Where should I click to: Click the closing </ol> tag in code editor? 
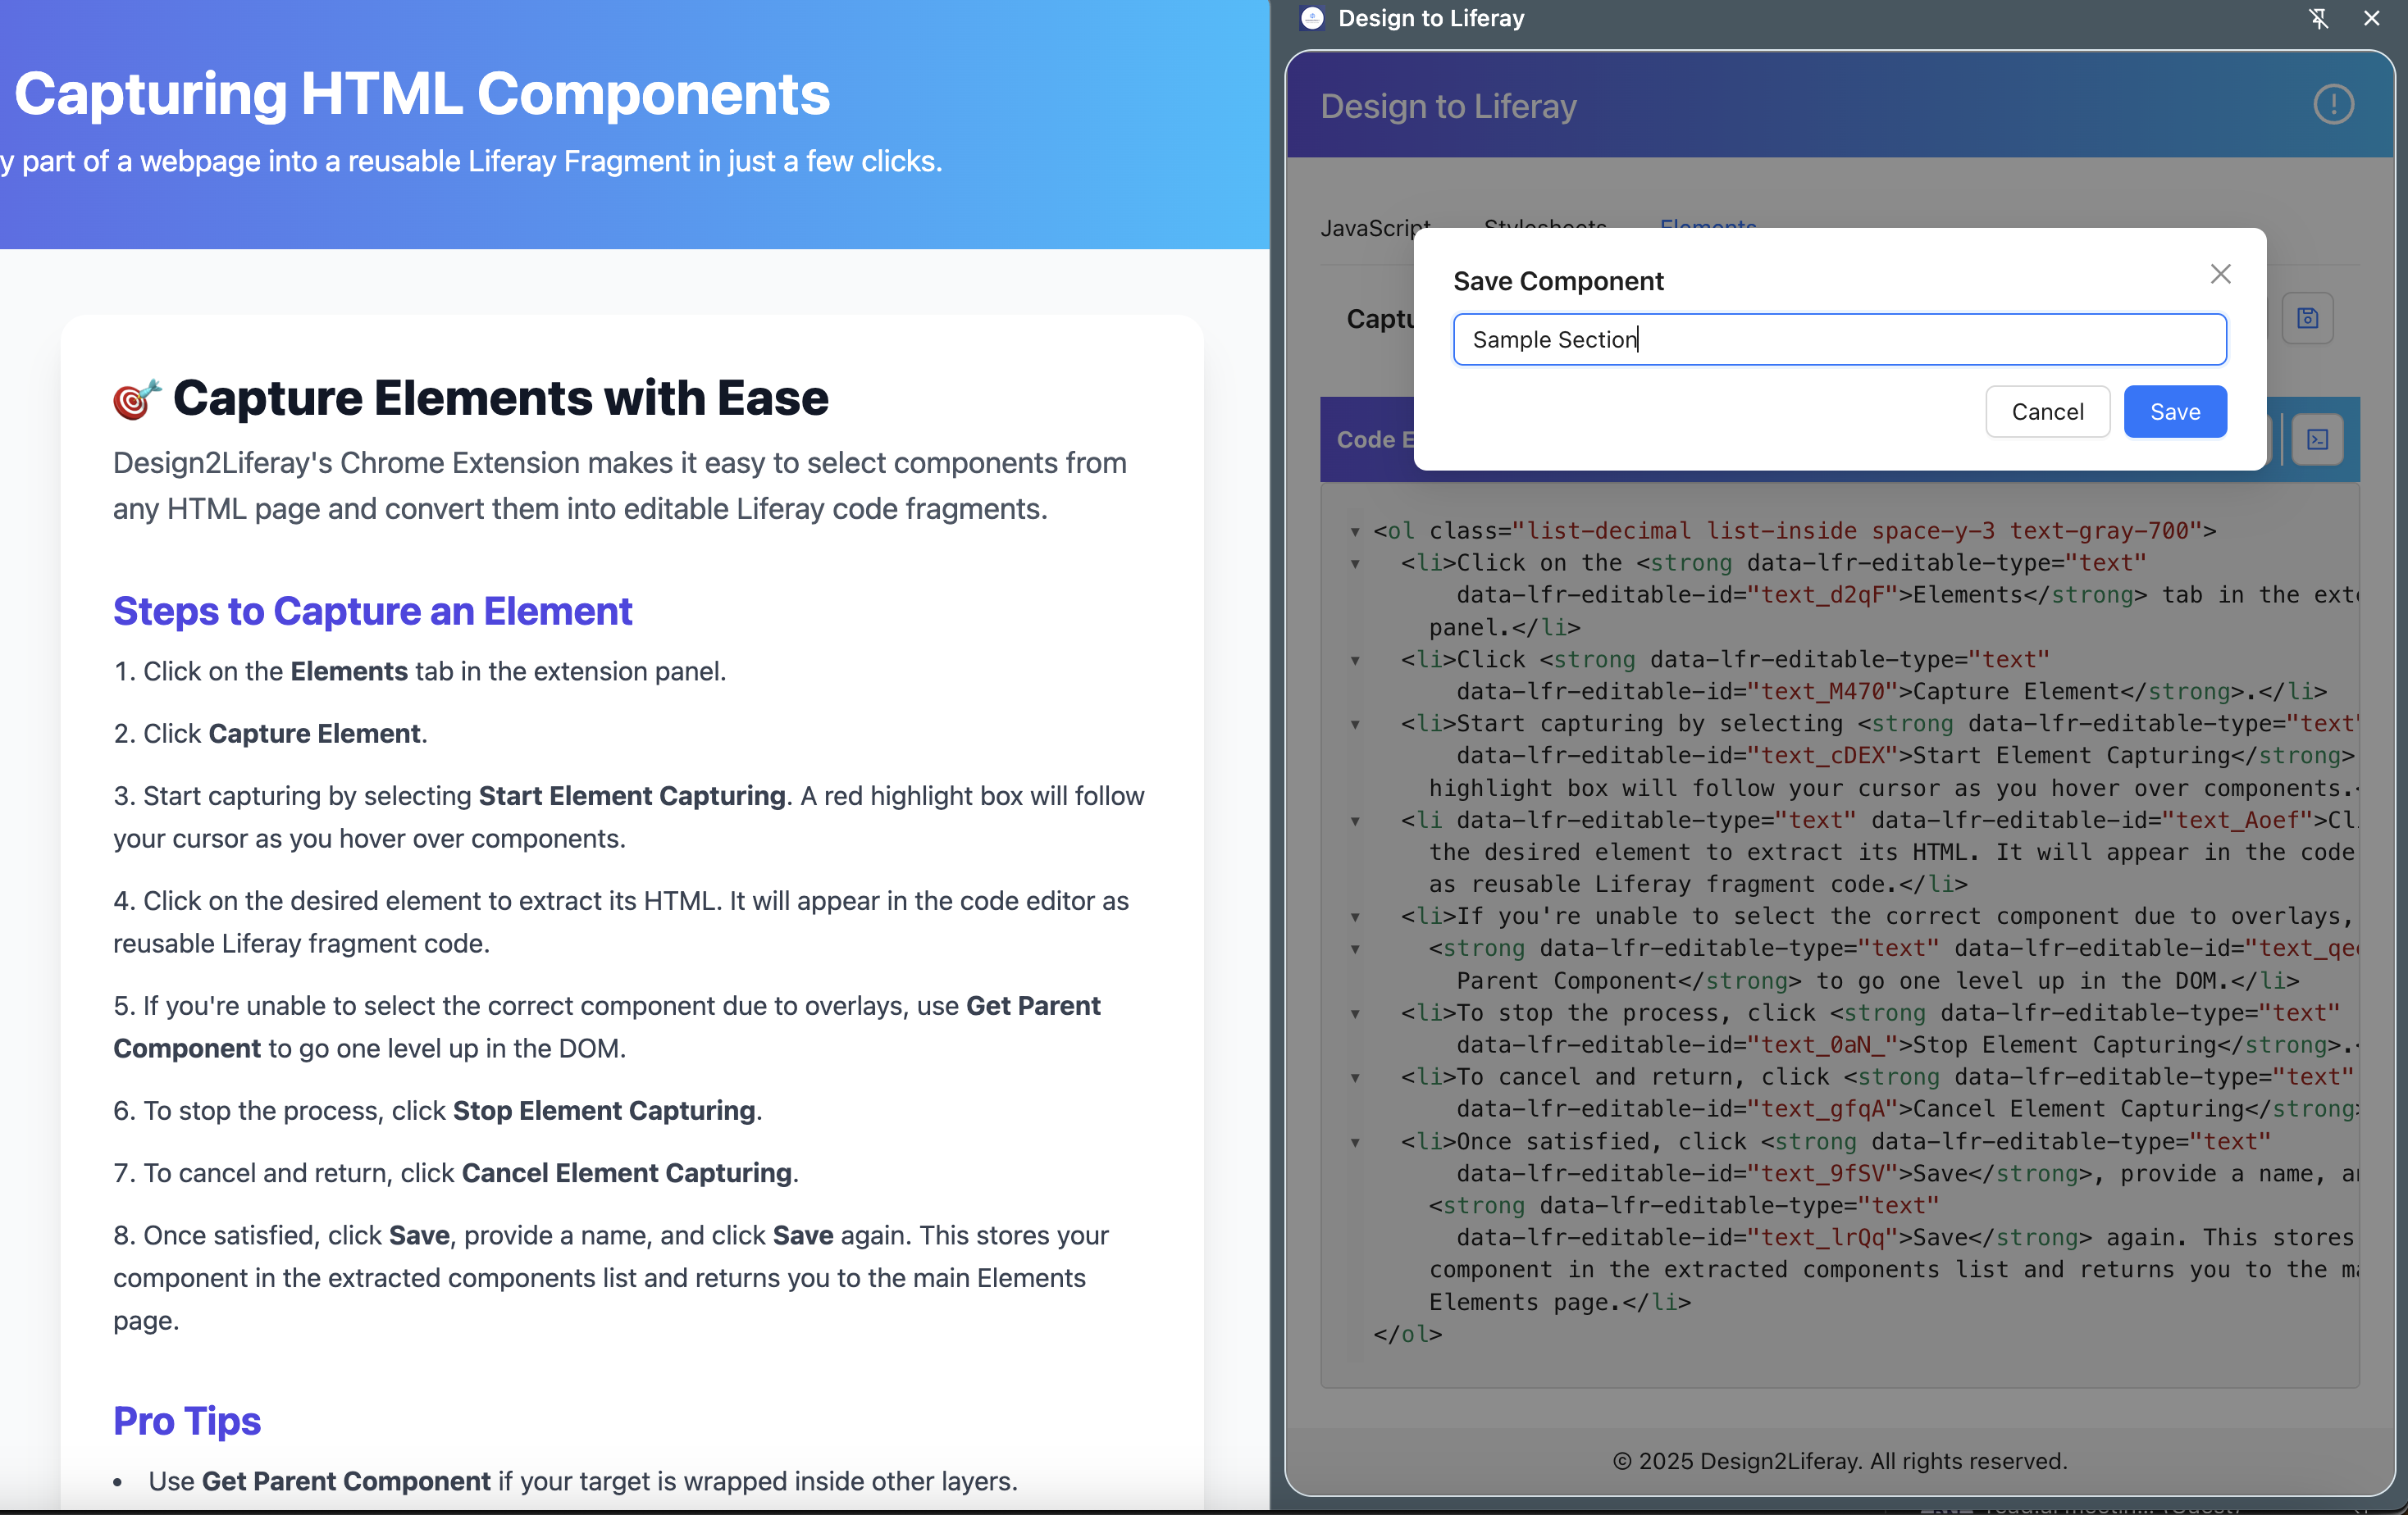1407,1334
